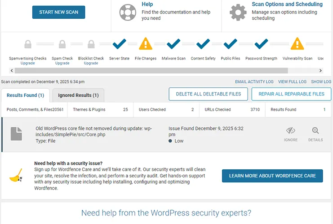Click the Wordfence Care broom icon
The width and height of the screenshot is (333, 224).
coord(16,175)
